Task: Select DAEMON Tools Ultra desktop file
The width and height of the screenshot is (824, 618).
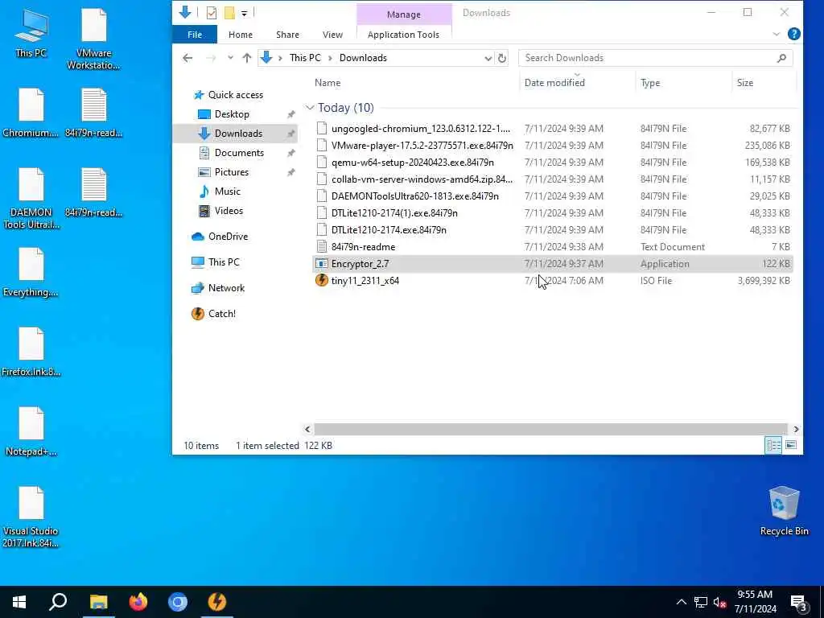Action: pos(31,199)
